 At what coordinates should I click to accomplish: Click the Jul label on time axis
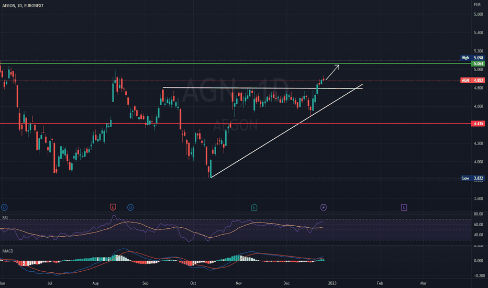pos(50,283)
